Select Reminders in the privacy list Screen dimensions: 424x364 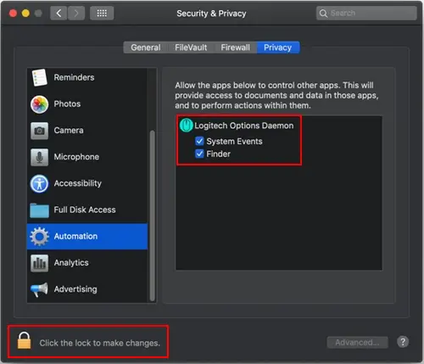point(87,77)
